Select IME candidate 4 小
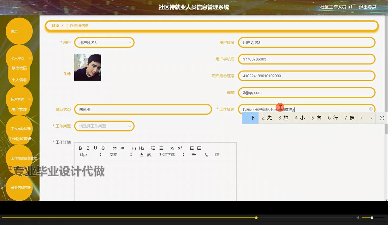The image size is (388, 225). click(300, 118)
